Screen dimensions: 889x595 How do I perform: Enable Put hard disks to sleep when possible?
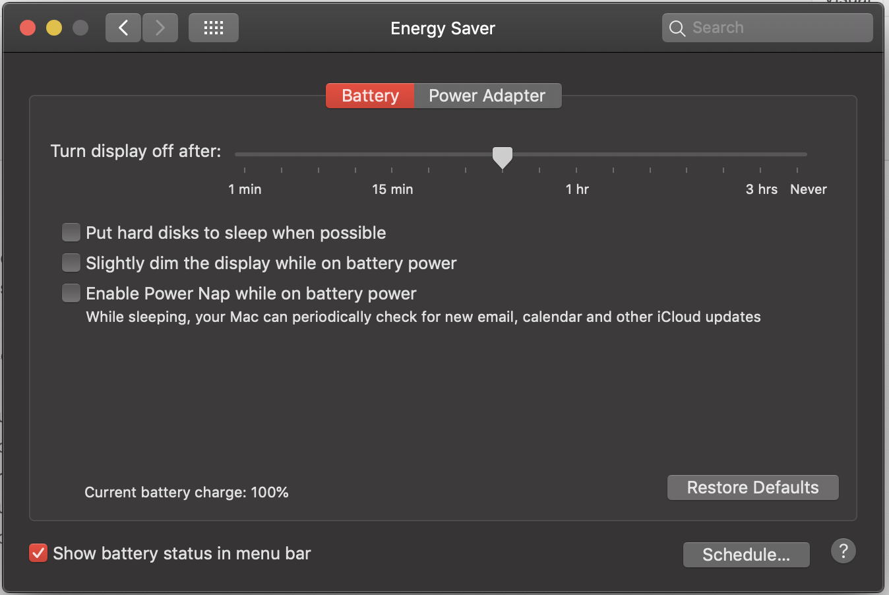[71, 232]
